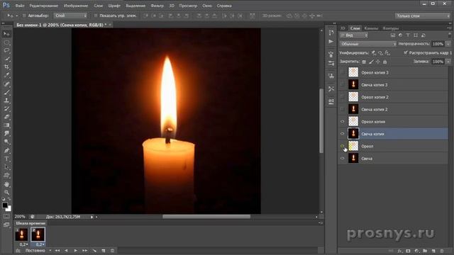Open the Файл menu

tap(20, 6)
